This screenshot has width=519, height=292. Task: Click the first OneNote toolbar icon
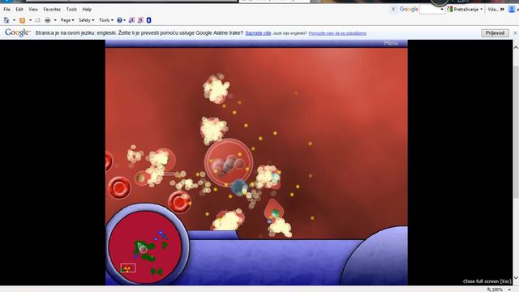click(131, 20)
